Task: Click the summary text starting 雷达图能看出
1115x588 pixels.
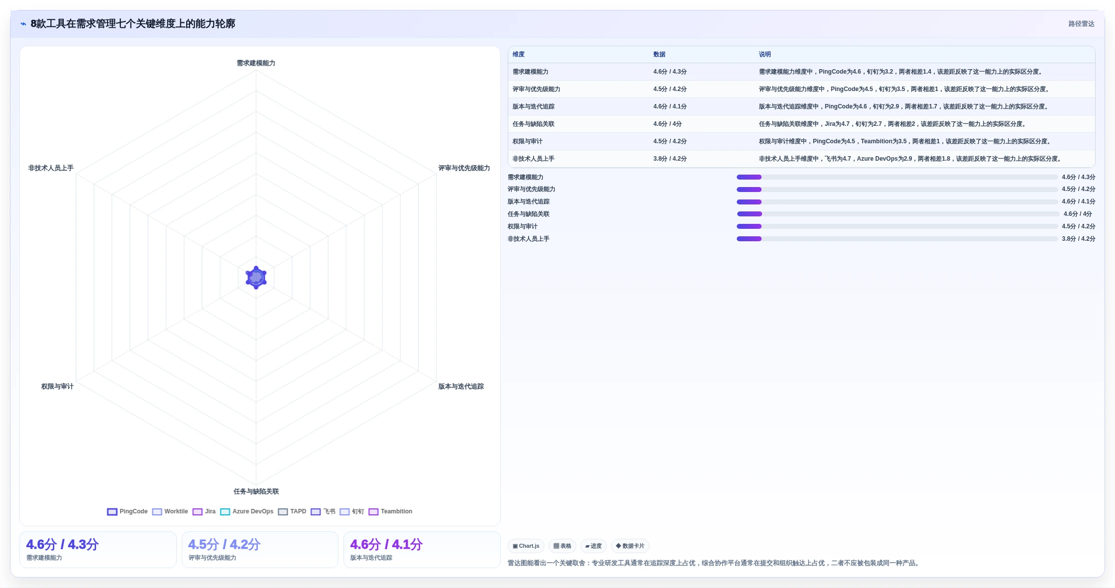Action: pyautogui.click(x=714, y=563)
